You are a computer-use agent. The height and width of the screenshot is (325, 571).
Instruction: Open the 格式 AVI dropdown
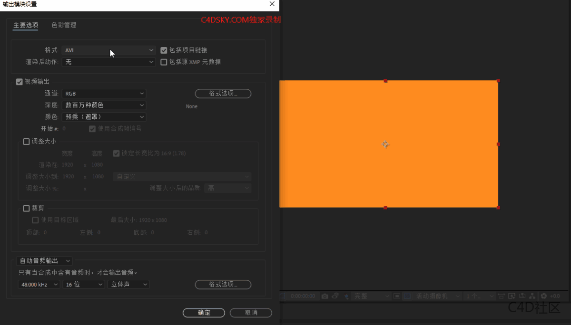[108, 50]
